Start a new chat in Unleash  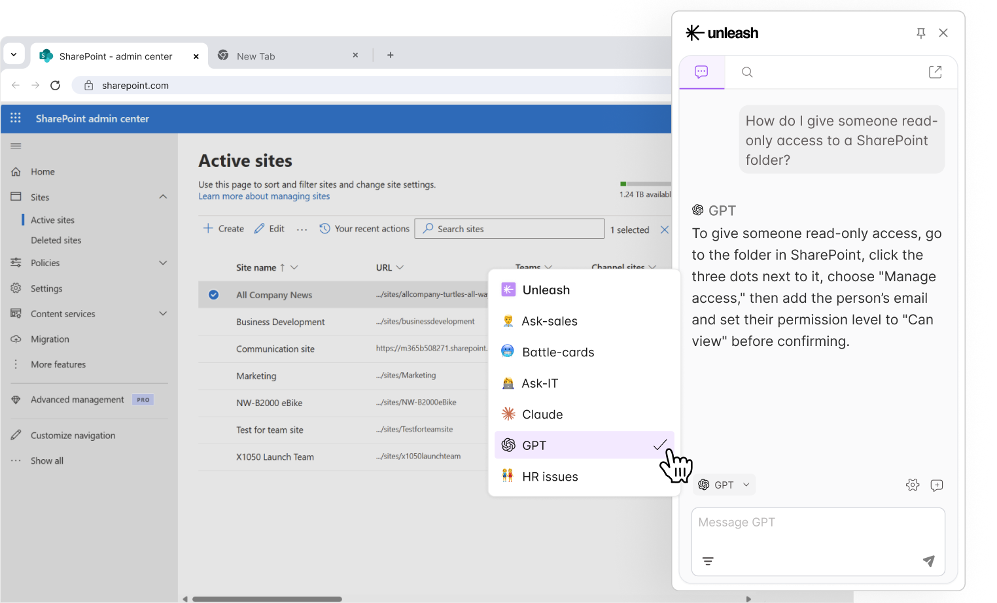(937, 485)
